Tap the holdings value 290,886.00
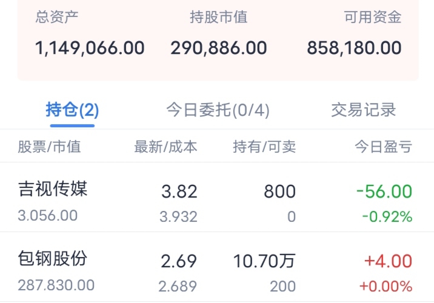 pyautogui.click(x=218, y=48)
